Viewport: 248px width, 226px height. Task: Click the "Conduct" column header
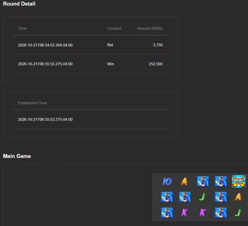(114, 29)
